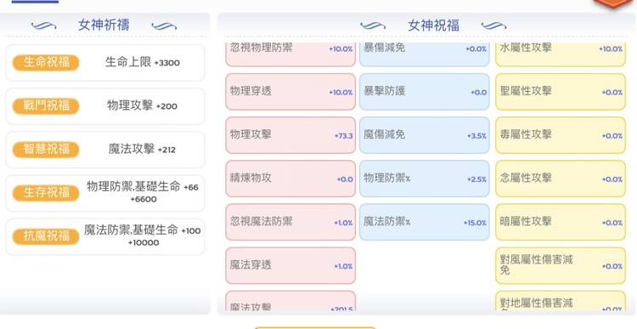Screen dimensions: 637x329
Task: Click the 物理穿透 stat card
Action: pos(290,92)
